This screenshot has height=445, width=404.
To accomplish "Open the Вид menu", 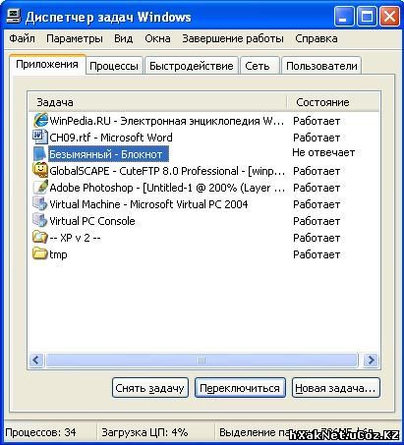I will coord(123,38).
